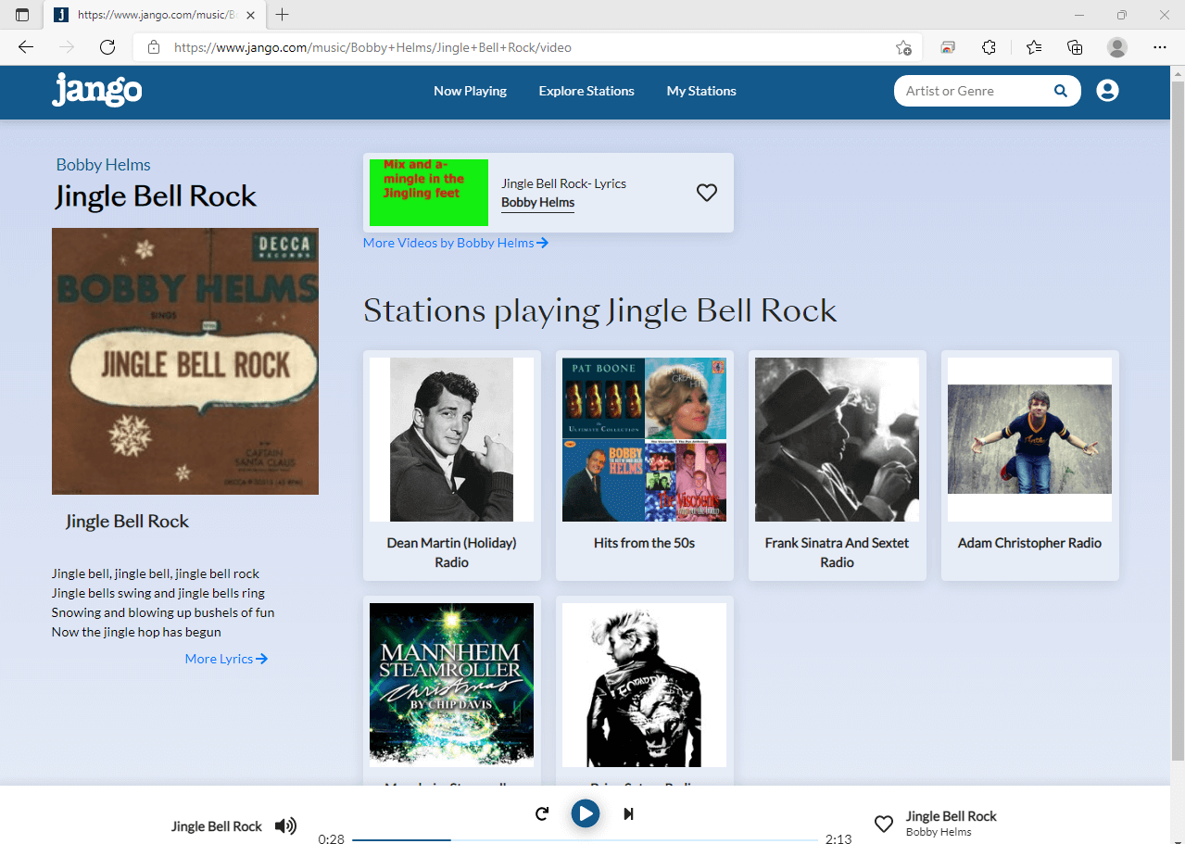This screenshot has height=844, width=1185.
Task: Open Frank Sinatra And Sextet Radio station
Action: 838,465
